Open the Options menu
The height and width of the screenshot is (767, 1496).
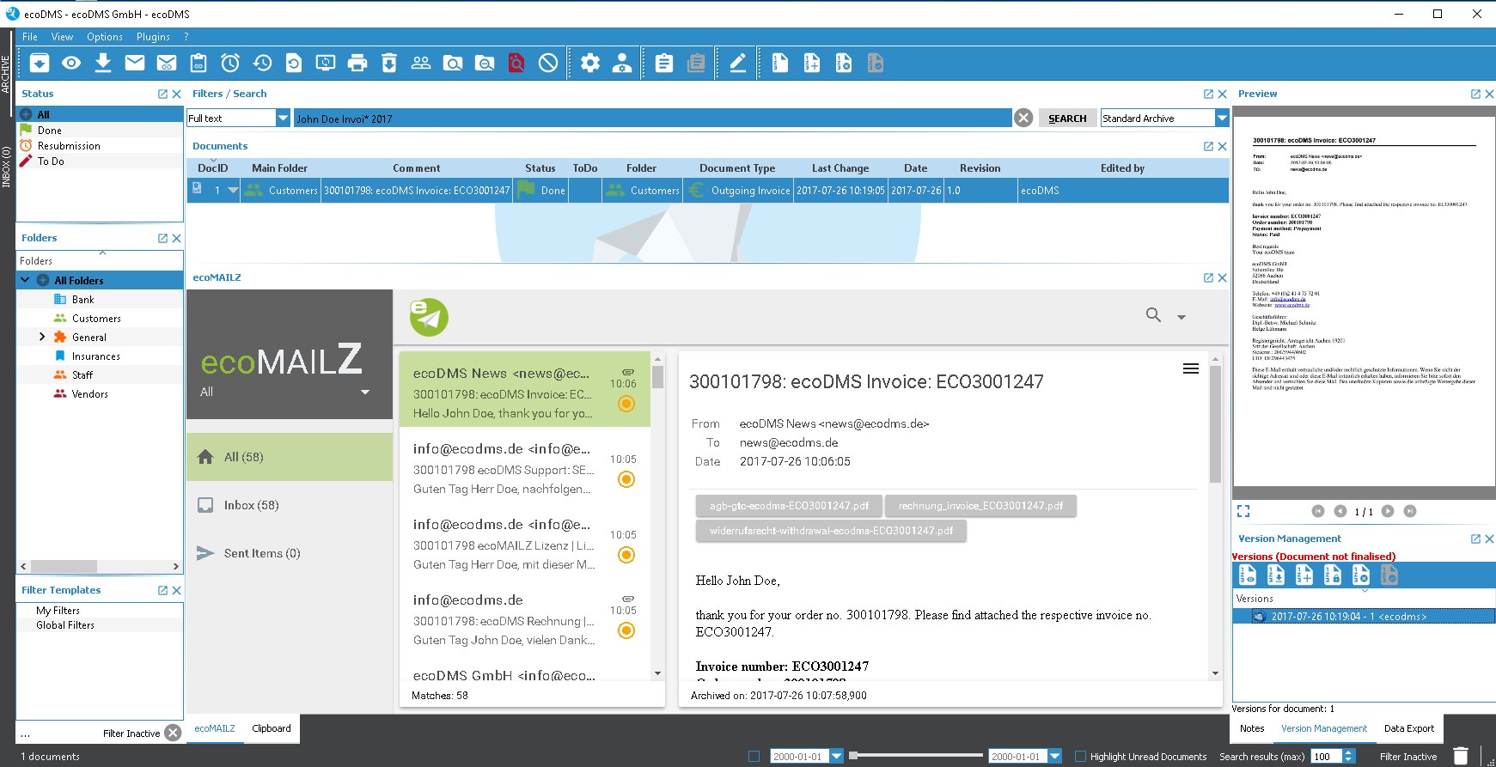click(105, 37)
